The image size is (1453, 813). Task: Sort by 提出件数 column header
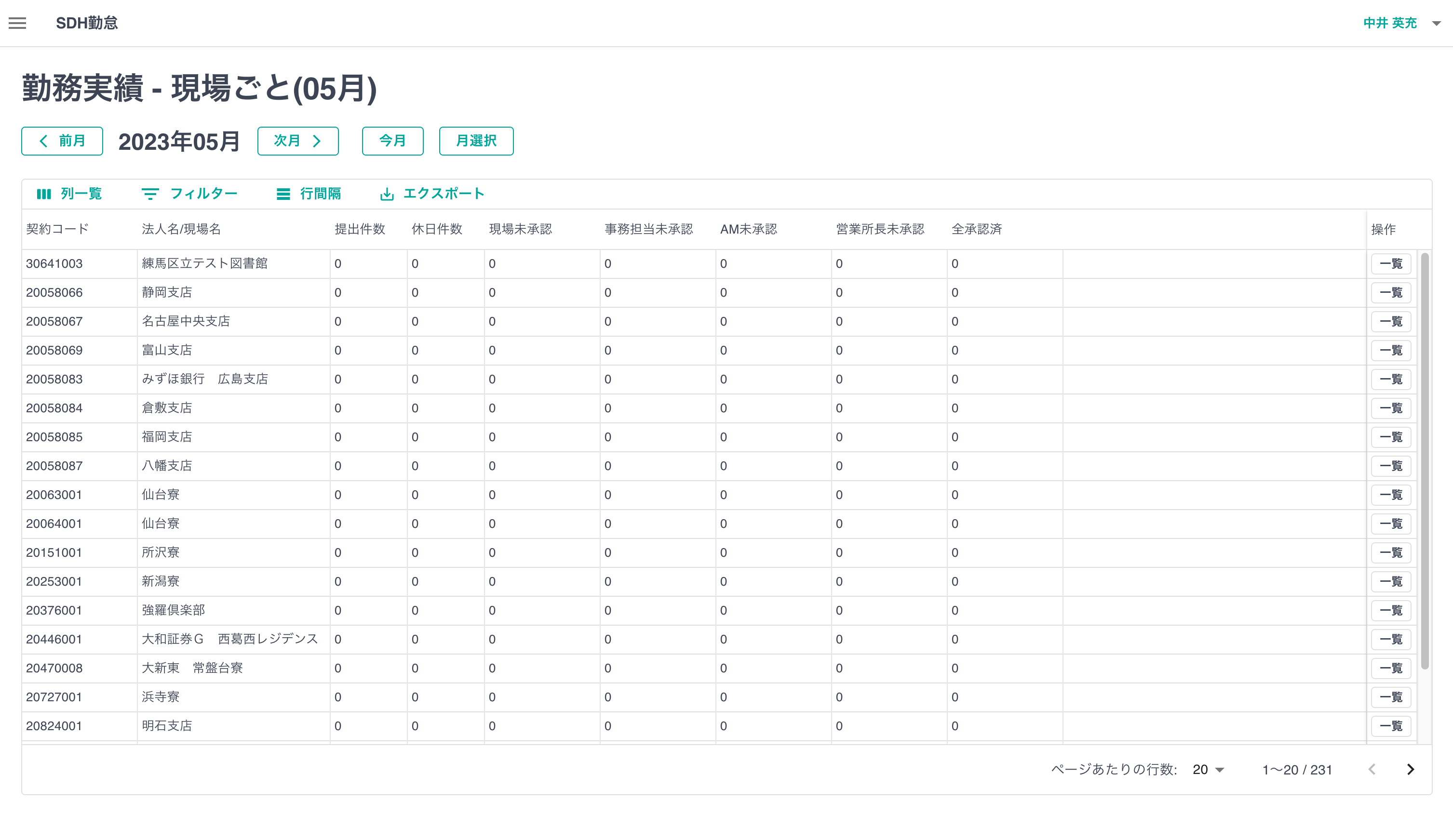pos(360,229)
